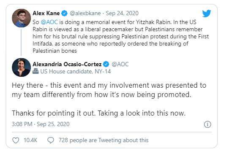View 728 people are Tweeting about this

coord(104,140)
